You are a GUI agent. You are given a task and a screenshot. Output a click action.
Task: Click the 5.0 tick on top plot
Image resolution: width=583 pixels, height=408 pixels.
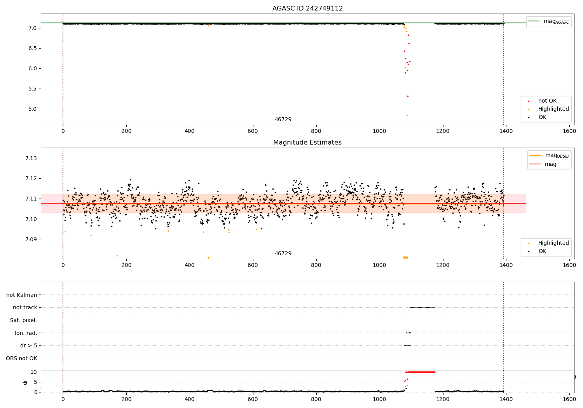32,109
